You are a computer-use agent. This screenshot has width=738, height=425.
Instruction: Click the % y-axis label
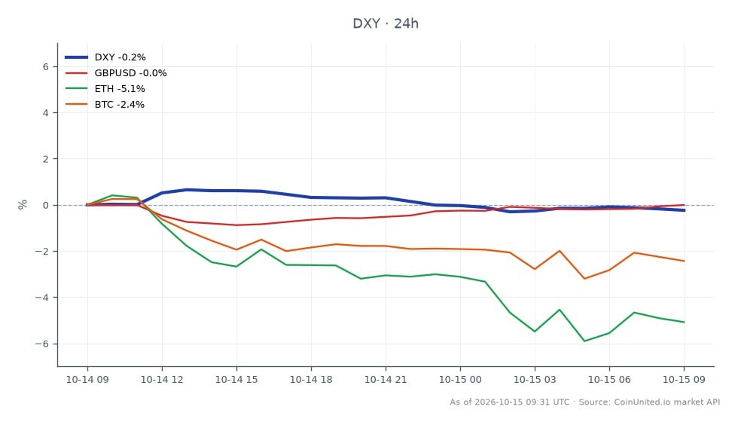click(x=22, y=204)
